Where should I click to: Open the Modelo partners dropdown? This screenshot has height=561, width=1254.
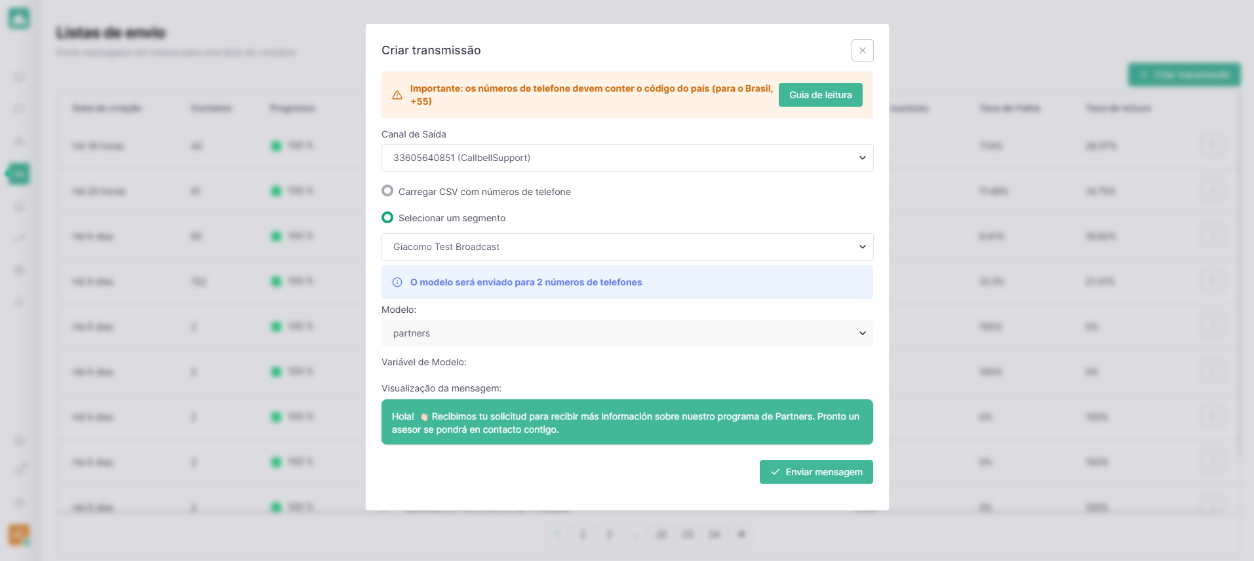click(x=627, y=333)
